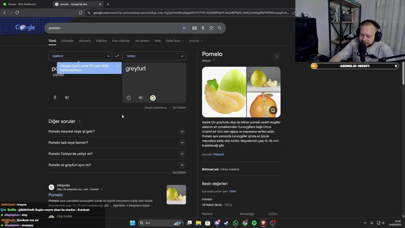Open Google Lens image search icon
The height and width of the screenshot is (228, 405).
(211, 28)
